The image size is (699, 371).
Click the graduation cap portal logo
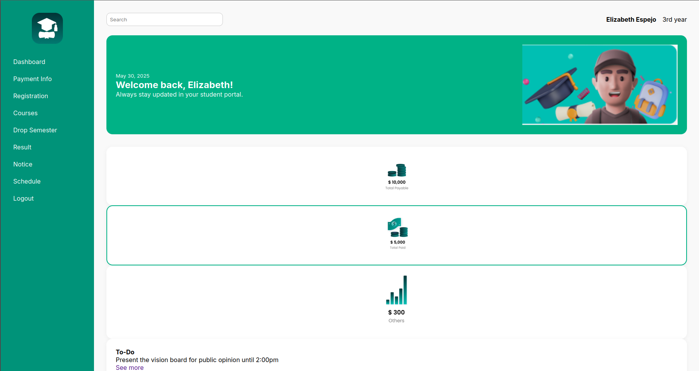pyautogui.click(x=47, y=28)
